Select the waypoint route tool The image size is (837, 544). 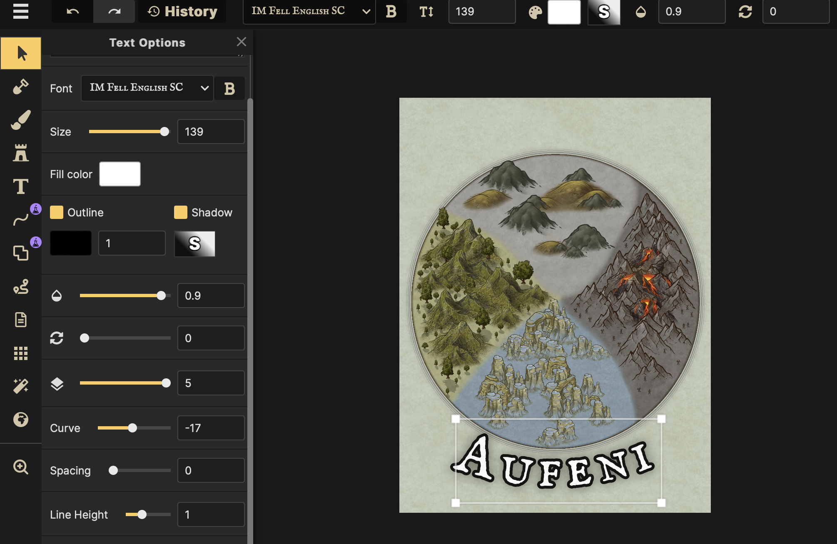(x=20, y=286)
